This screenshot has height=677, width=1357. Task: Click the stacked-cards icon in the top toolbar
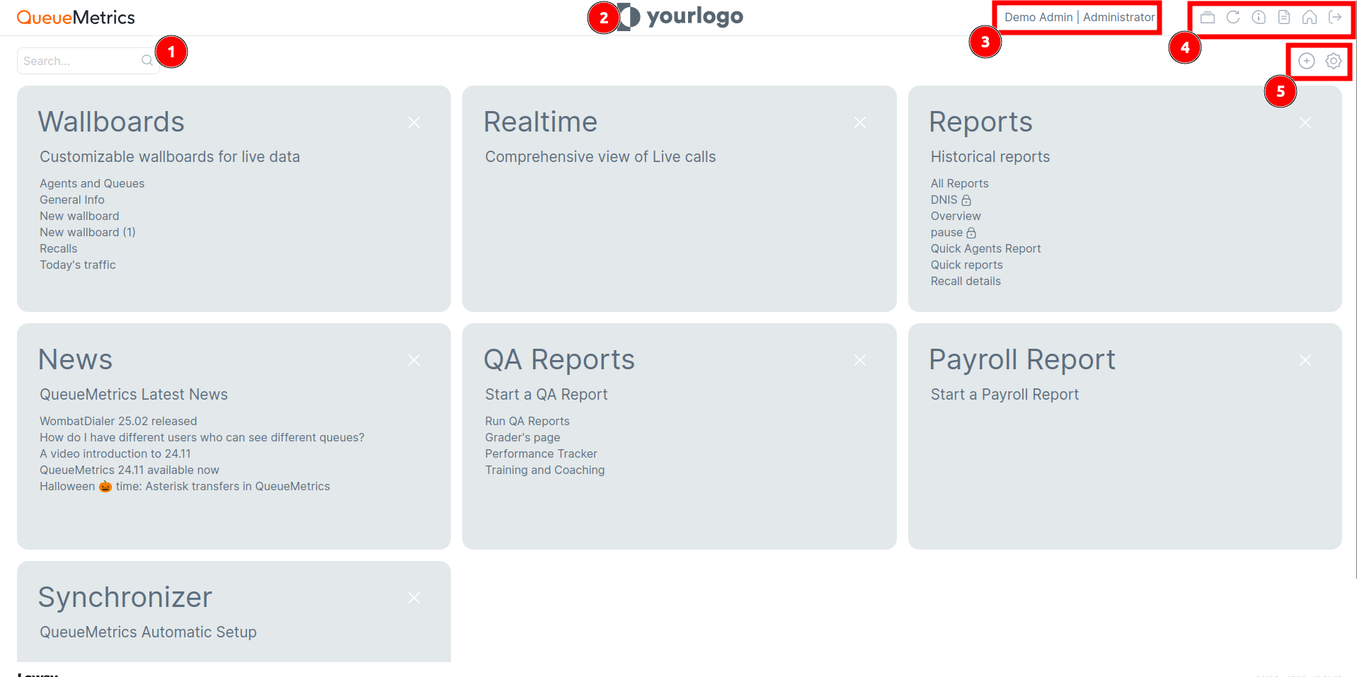click(1208, 18)
